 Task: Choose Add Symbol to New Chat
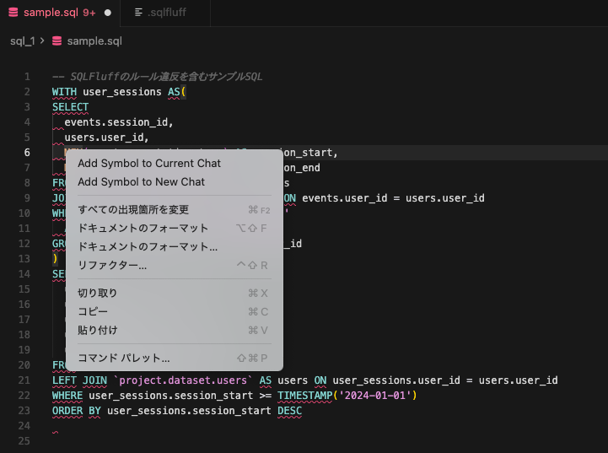tap(141, 181)
